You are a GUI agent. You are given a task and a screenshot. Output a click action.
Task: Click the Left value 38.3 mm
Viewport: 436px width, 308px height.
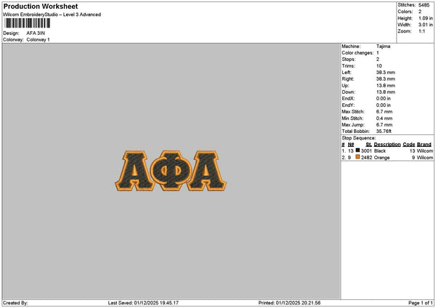[386, 73]
